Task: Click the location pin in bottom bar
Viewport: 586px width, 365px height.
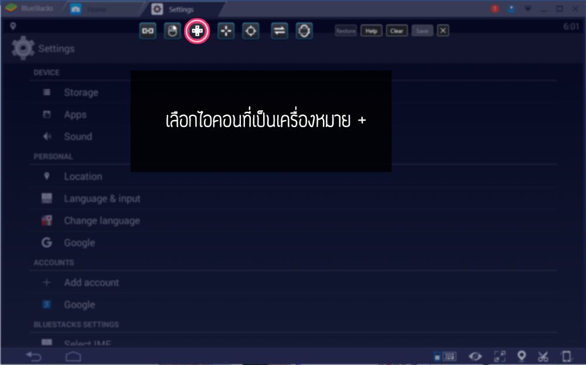Action: pos(521,356)
